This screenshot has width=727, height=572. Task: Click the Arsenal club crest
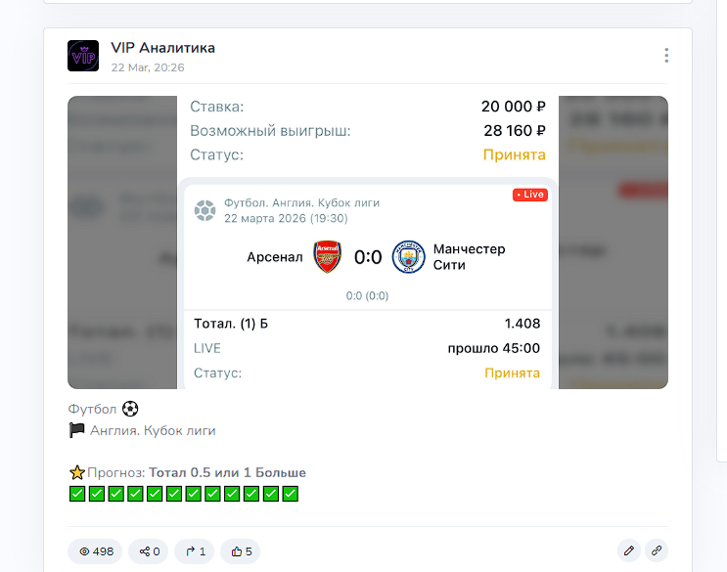coord(328,256)
